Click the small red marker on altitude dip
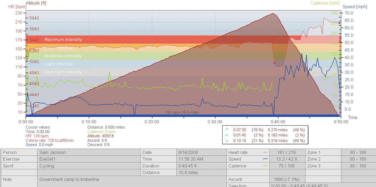Viewport: 376px width, 187px height. pyautogui.click(x=274, y=63)
